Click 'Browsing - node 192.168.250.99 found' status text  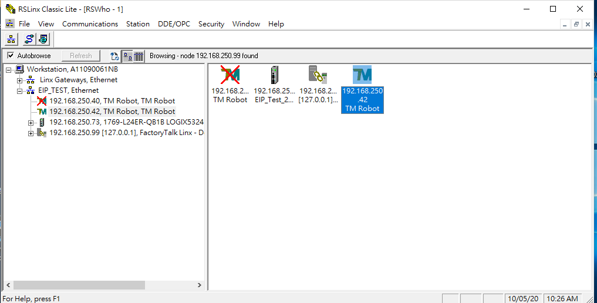[204, 56]
